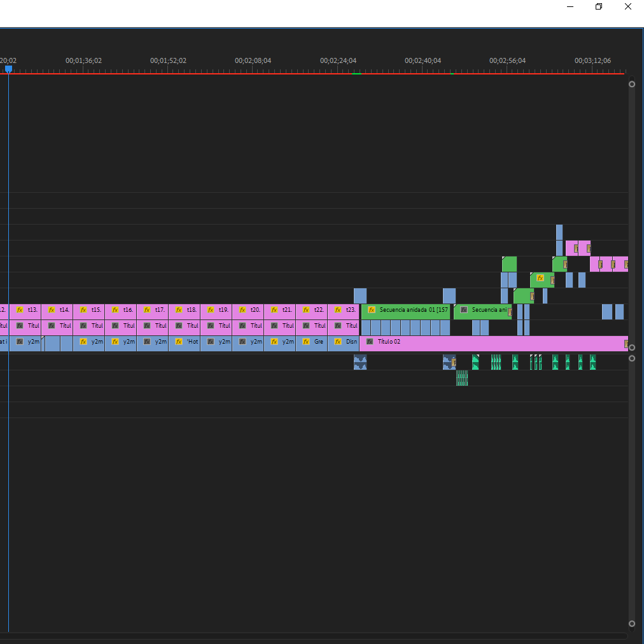
Task: Select the Títul clip below t22.
Action: [312, 328]
